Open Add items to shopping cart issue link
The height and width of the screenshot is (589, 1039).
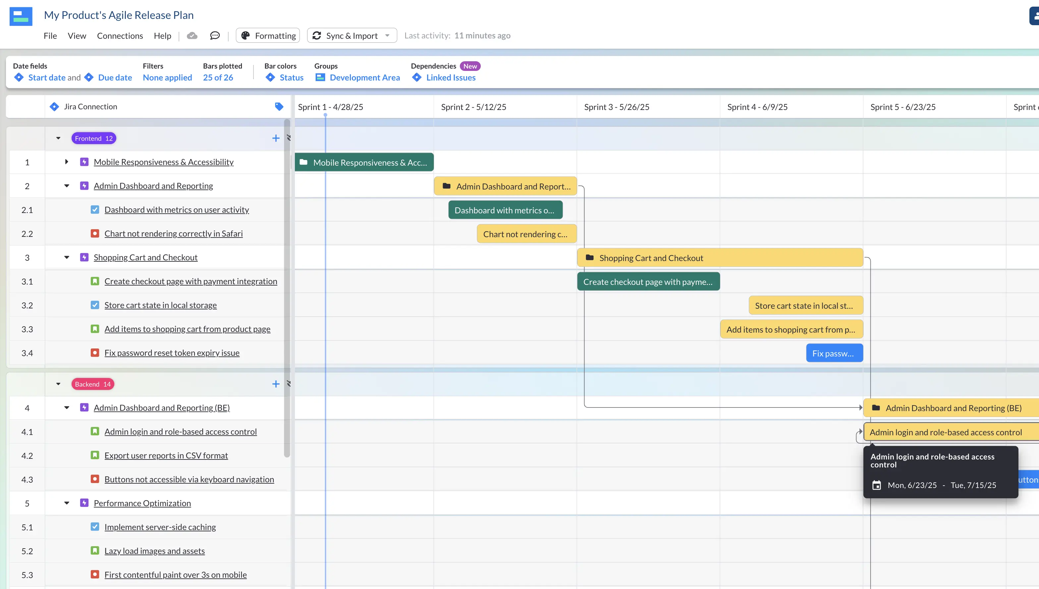[187, 329]
